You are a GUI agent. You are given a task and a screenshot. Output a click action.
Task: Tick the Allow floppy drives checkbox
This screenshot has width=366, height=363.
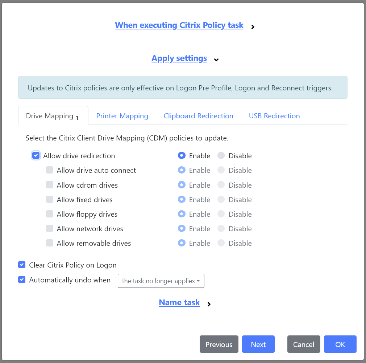click(x=50, y=214)
